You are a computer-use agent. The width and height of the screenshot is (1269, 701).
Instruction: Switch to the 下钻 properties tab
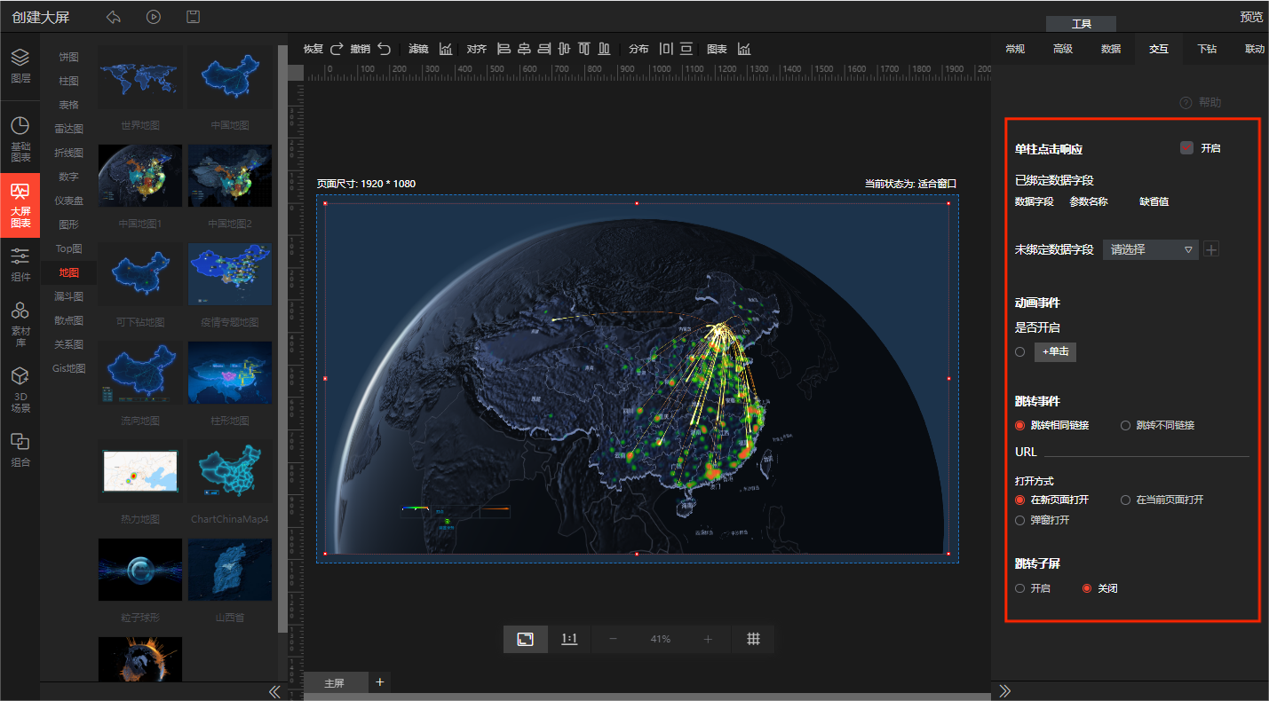point(1207,49)
